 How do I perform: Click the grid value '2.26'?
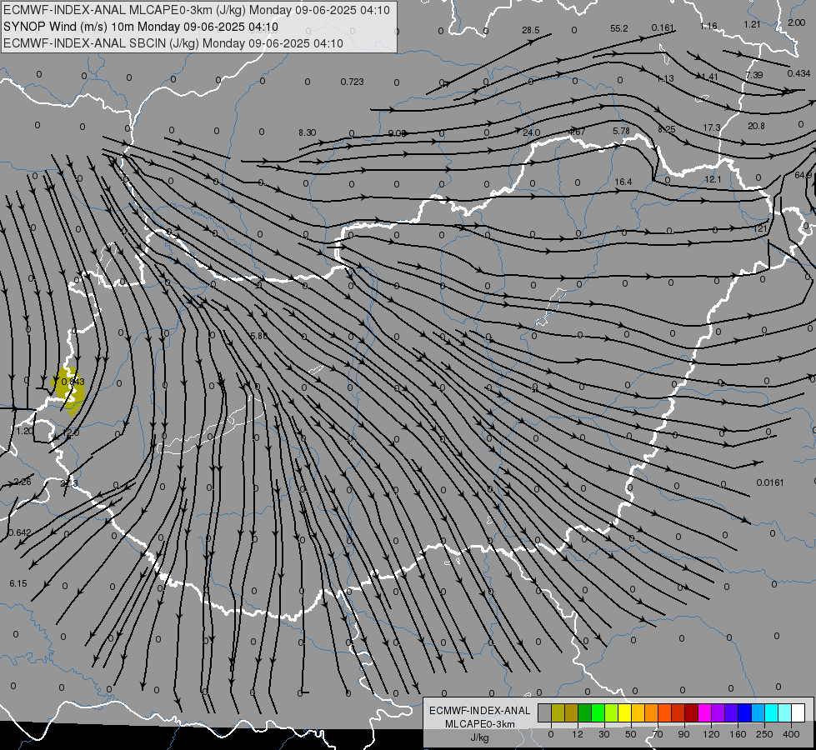(23, 482)
